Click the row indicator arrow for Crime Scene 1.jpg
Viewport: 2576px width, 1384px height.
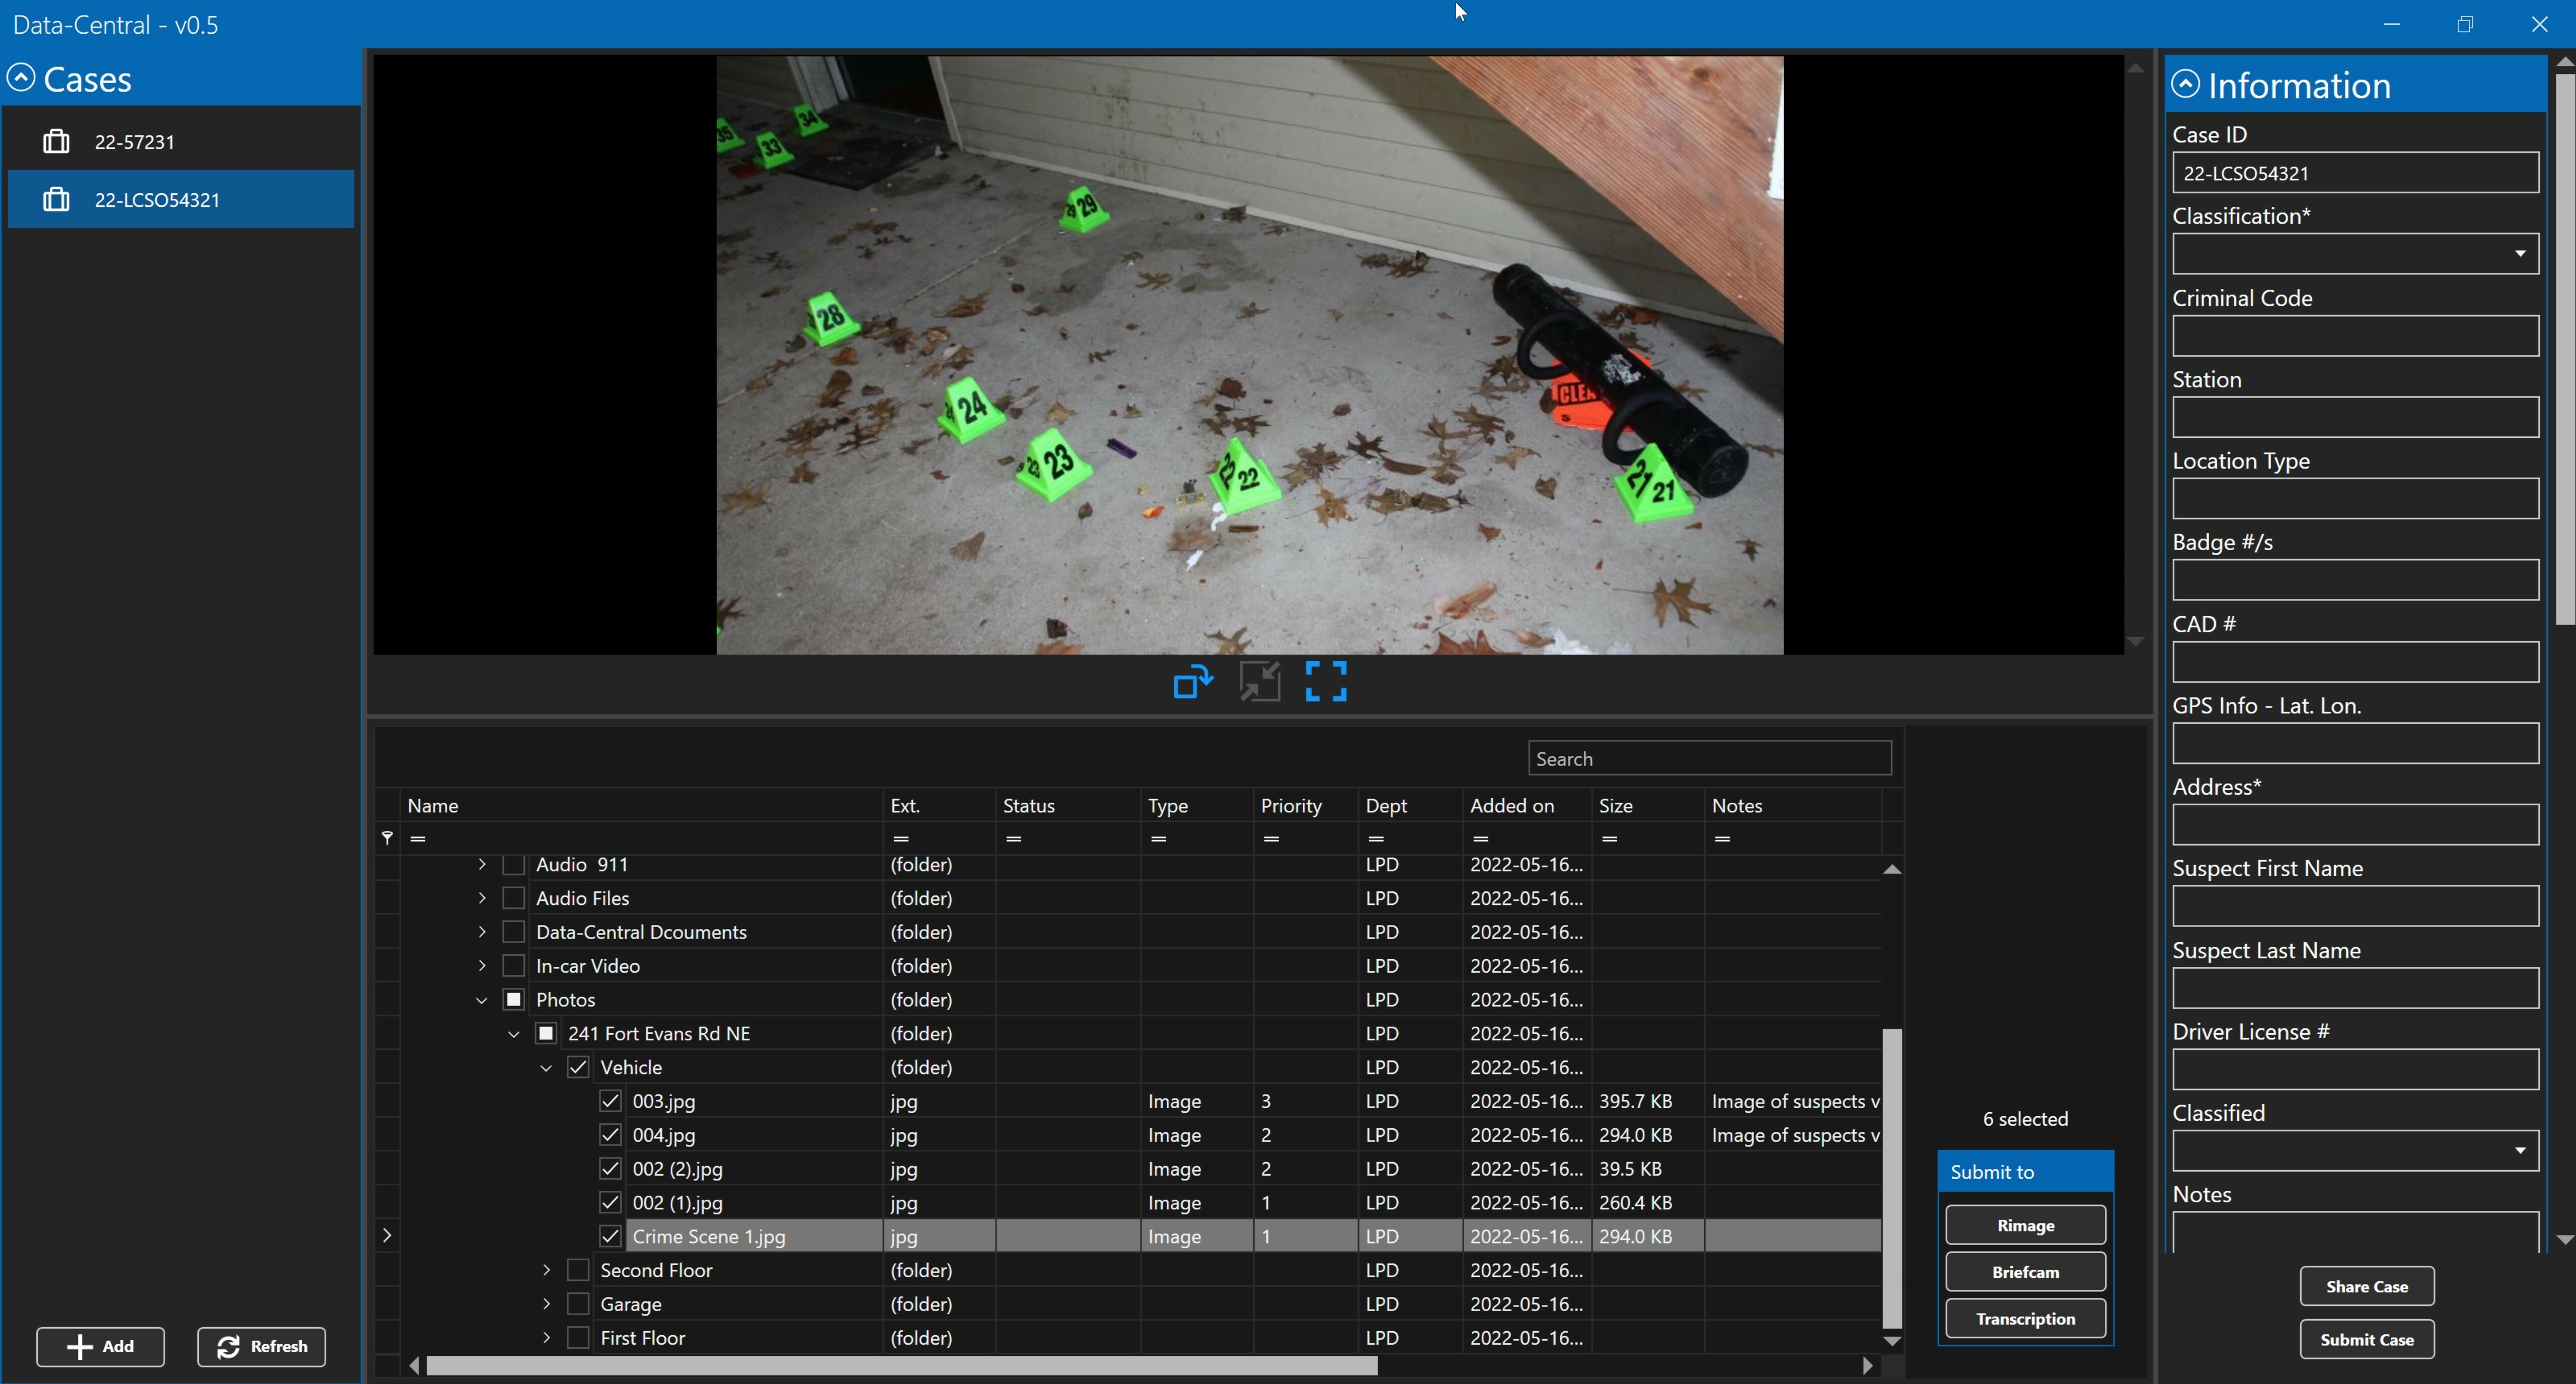(x=387, y=1236)
